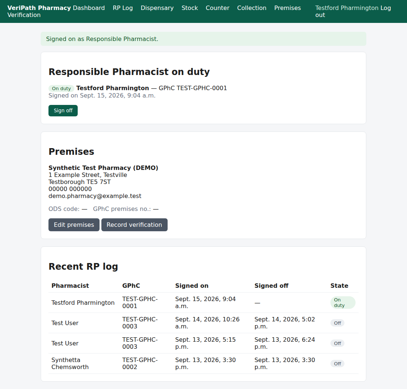Screen dimensions: 407x389
Task: Open Premises in the navigation bar
Action: pyautogui.click(x=287, y=8)
